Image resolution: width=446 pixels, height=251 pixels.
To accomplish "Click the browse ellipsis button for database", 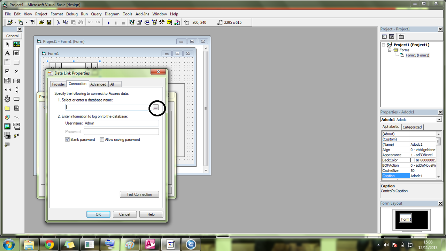I will tap(156, 107).
